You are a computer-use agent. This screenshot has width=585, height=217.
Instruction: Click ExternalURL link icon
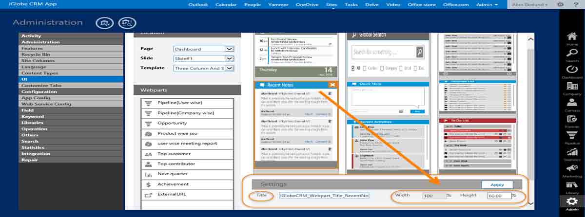point(148,195)
